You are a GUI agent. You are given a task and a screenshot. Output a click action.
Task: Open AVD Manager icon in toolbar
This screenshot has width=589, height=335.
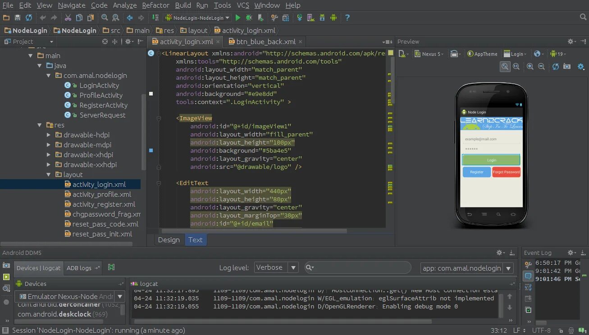click(x=310, y=18)
